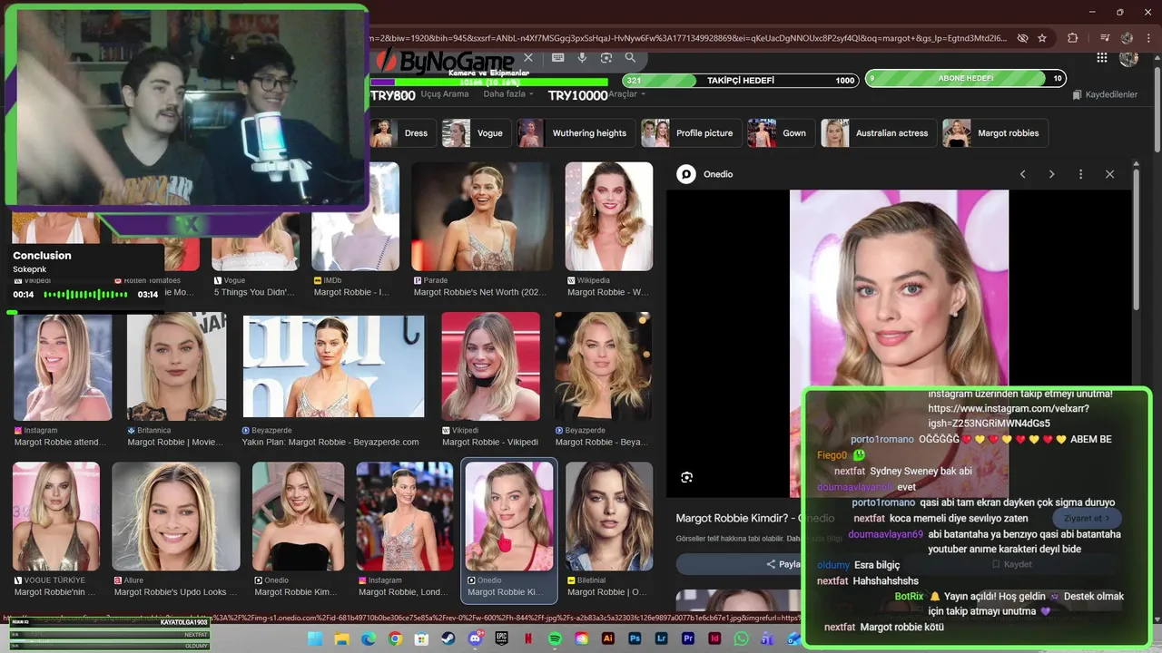Open WhatsApp from the taskbar
This screenshot has height=653, width=1162.
[x=741, y=639]
